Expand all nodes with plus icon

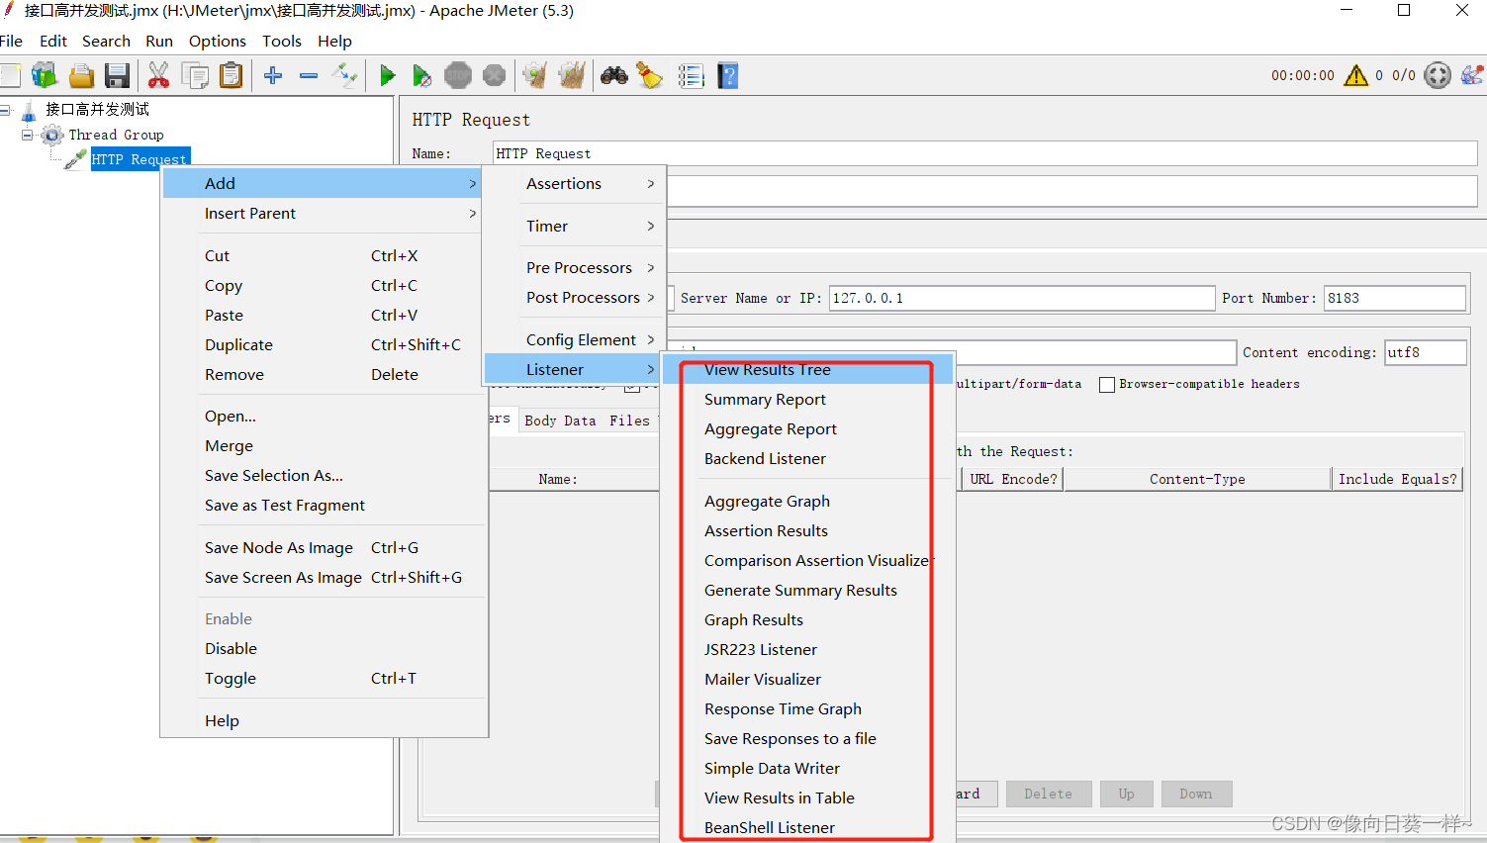273,75
